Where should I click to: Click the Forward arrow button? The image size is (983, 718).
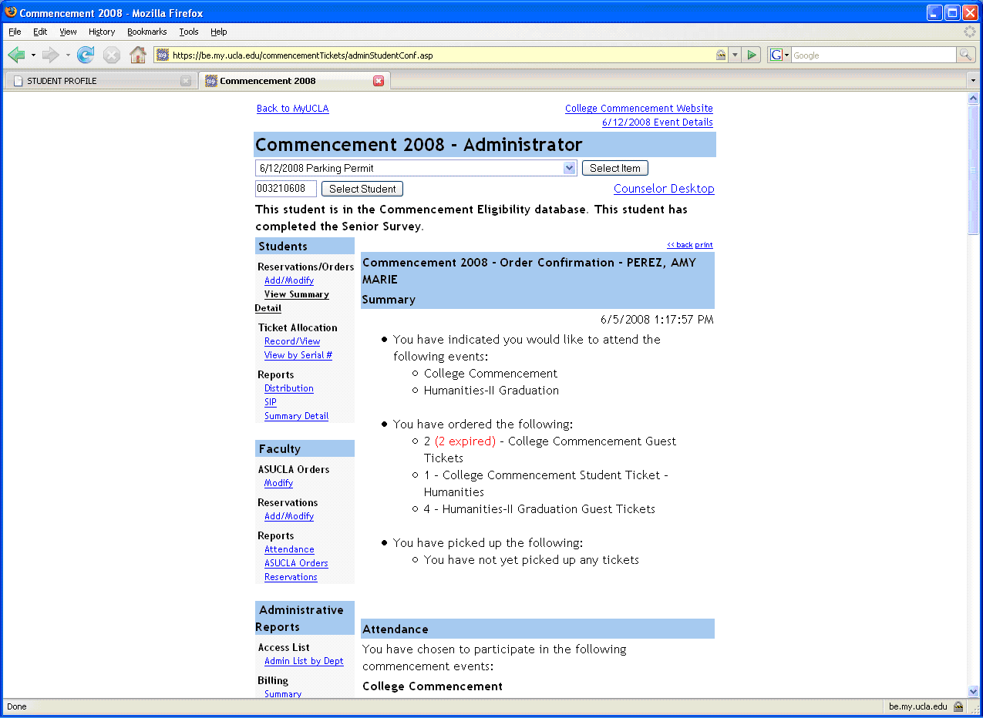50,55
